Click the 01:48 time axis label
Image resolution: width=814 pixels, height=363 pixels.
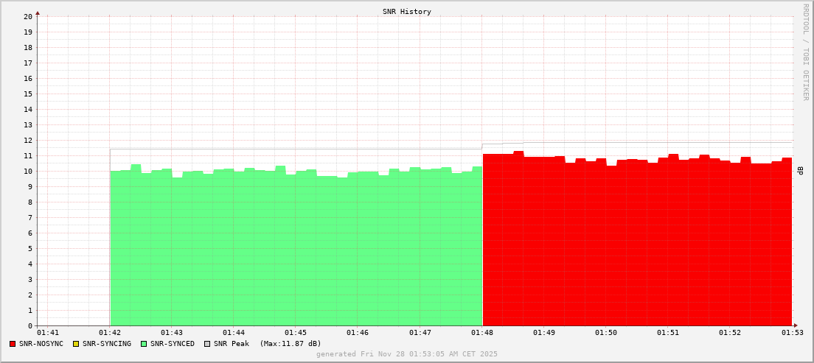pos(481,334)
